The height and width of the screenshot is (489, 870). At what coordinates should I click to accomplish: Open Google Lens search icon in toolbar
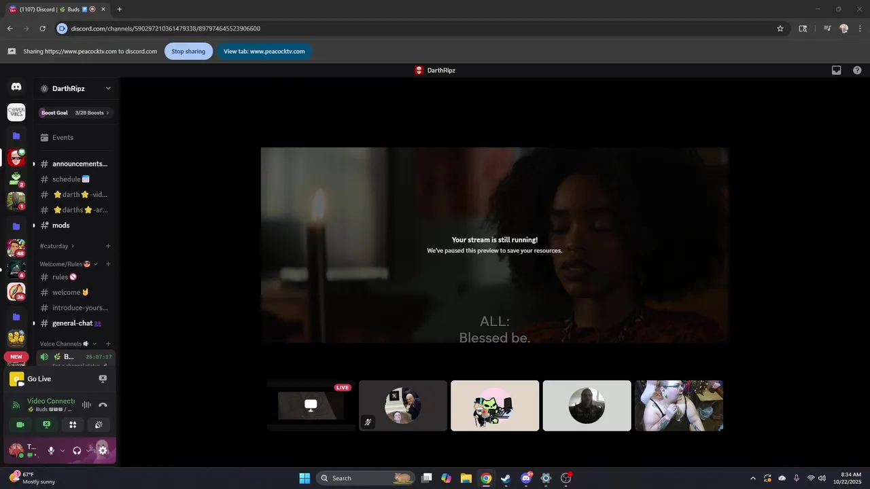click(x=803, y=29)
